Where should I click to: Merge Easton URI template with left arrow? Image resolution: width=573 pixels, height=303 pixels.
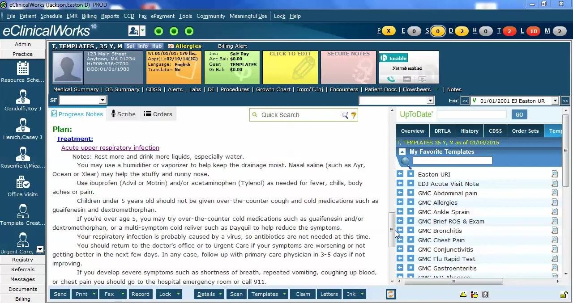[400, 174]
